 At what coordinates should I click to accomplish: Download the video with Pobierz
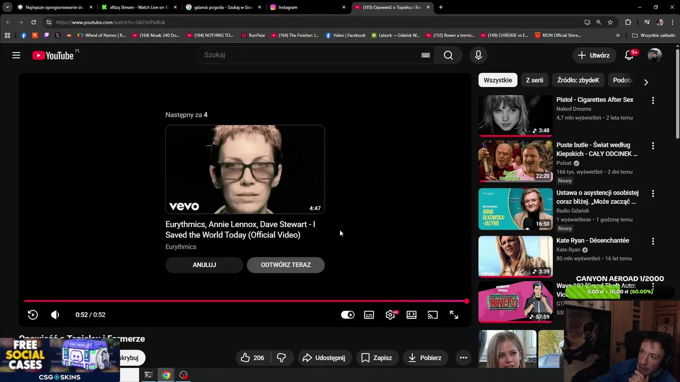point(425,358)
